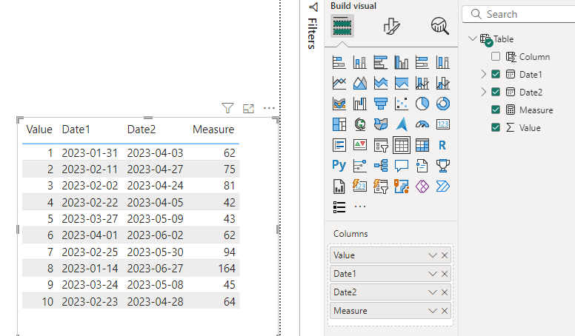Select the clustered column chart visual
This screenshot has width=575, height=336.
402,62
